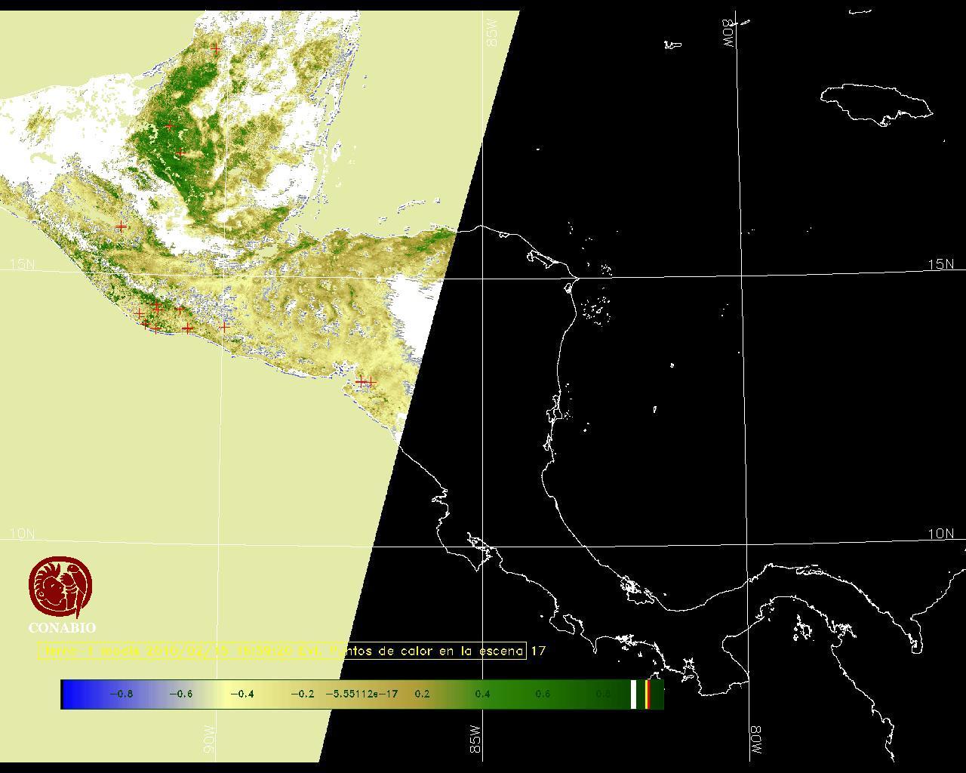
Task: Click the CONABIO text under the logo
Action: pos(62,627)
